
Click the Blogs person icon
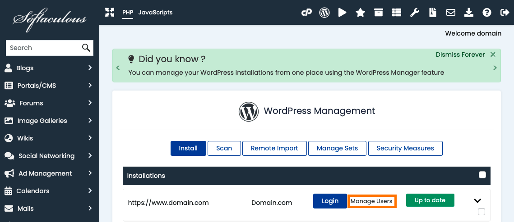[8, 68]
